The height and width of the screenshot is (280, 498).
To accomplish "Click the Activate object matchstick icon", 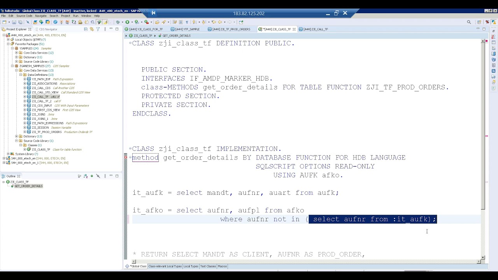I will tap(61, 22).
